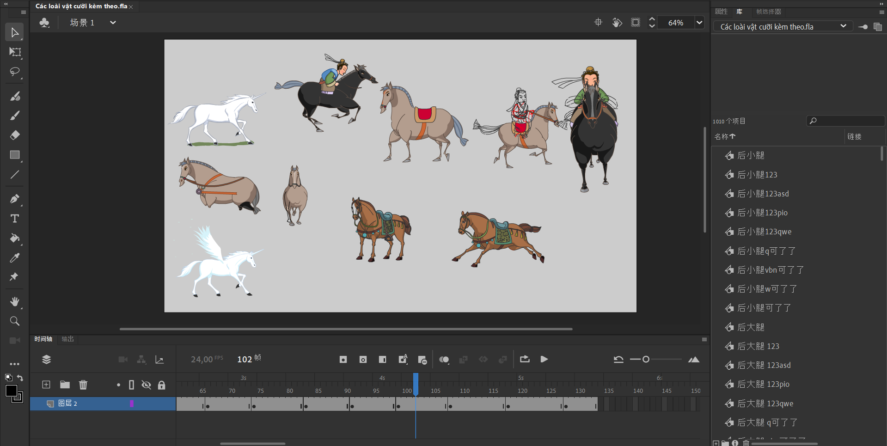Screen dimensions: 887x446
Task: Play the timeline animation
Action: [x=544, y=359]
